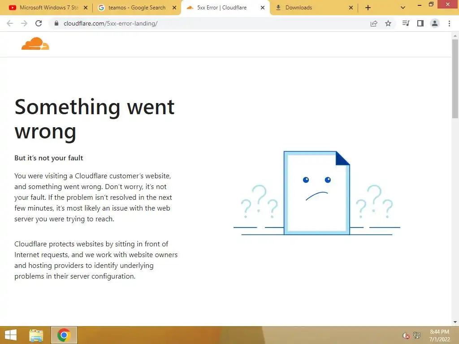
Task: Open the Chrome profile avatar
Action: (x=435, y=23)
